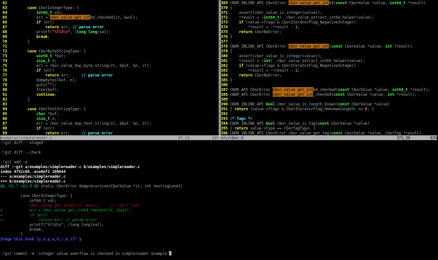
Task: Click '*result = -*result - 1;' on line 374
Action: click(274, 27)
